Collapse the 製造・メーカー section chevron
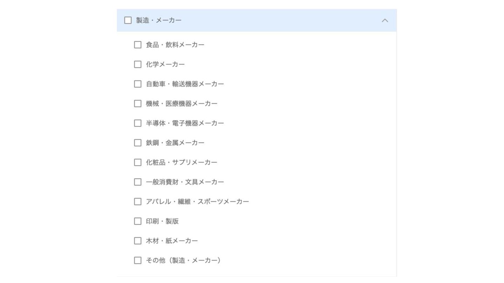 coord(385,20)
